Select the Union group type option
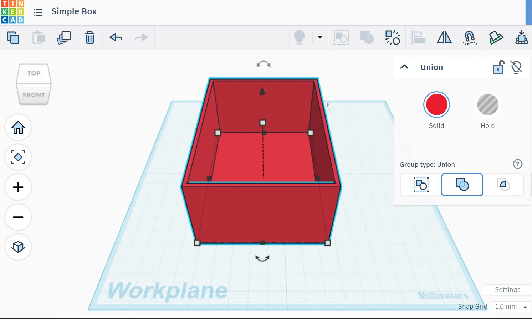 coord(462,185)
